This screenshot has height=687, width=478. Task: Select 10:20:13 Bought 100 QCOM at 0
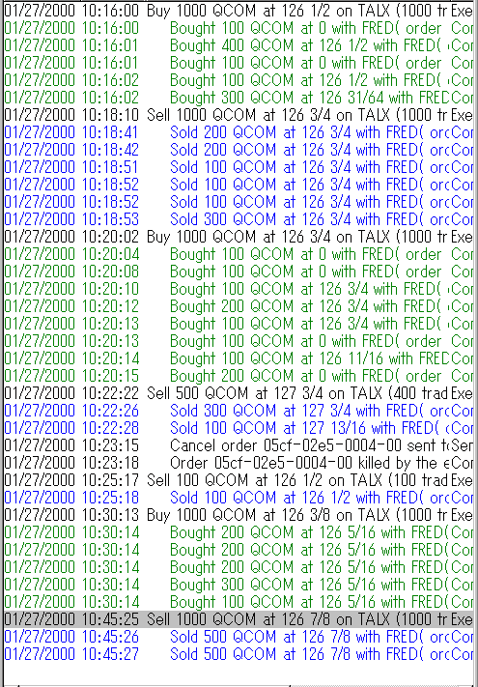pyautogui.click(x=239, y=341)
